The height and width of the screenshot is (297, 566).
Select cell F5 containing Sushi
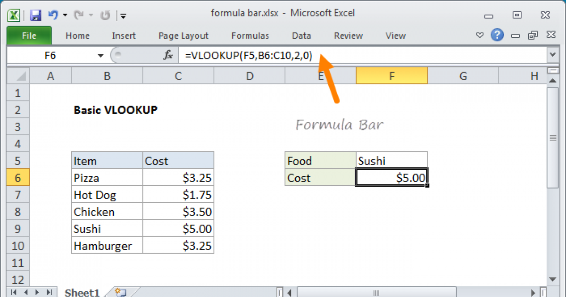click(x=391, y=161)
